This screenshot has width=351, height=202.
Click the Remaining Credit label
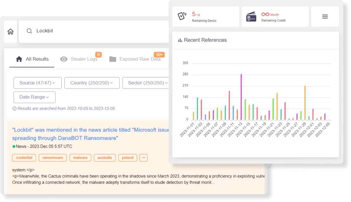(x=273, y=21)
